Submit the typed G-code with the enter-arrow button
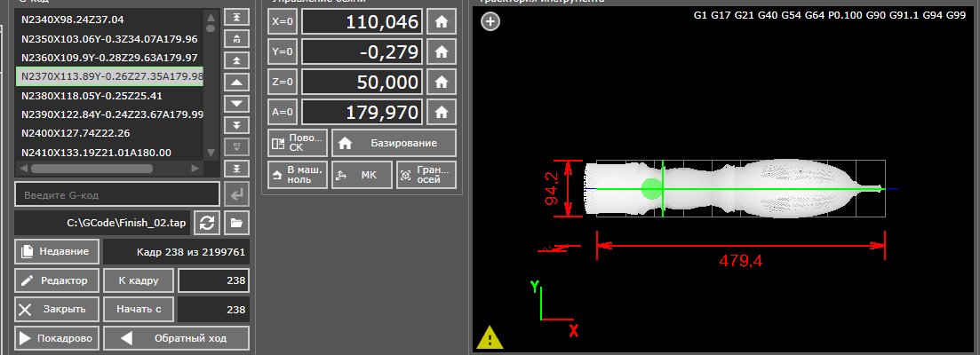This screenshot has height=355, width=980. [237, 195]
